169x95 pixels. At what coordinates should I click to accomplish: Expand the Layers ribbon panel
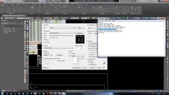click(x=65, y=13)
